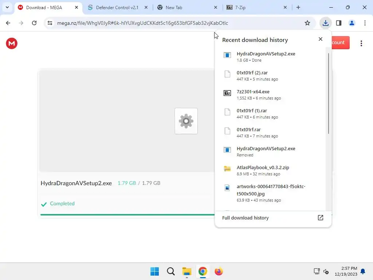Screen dimensions: 373x280
Task: Open 01xt01rf.rar 7 minutes ago entry
Action: (271, 133)
